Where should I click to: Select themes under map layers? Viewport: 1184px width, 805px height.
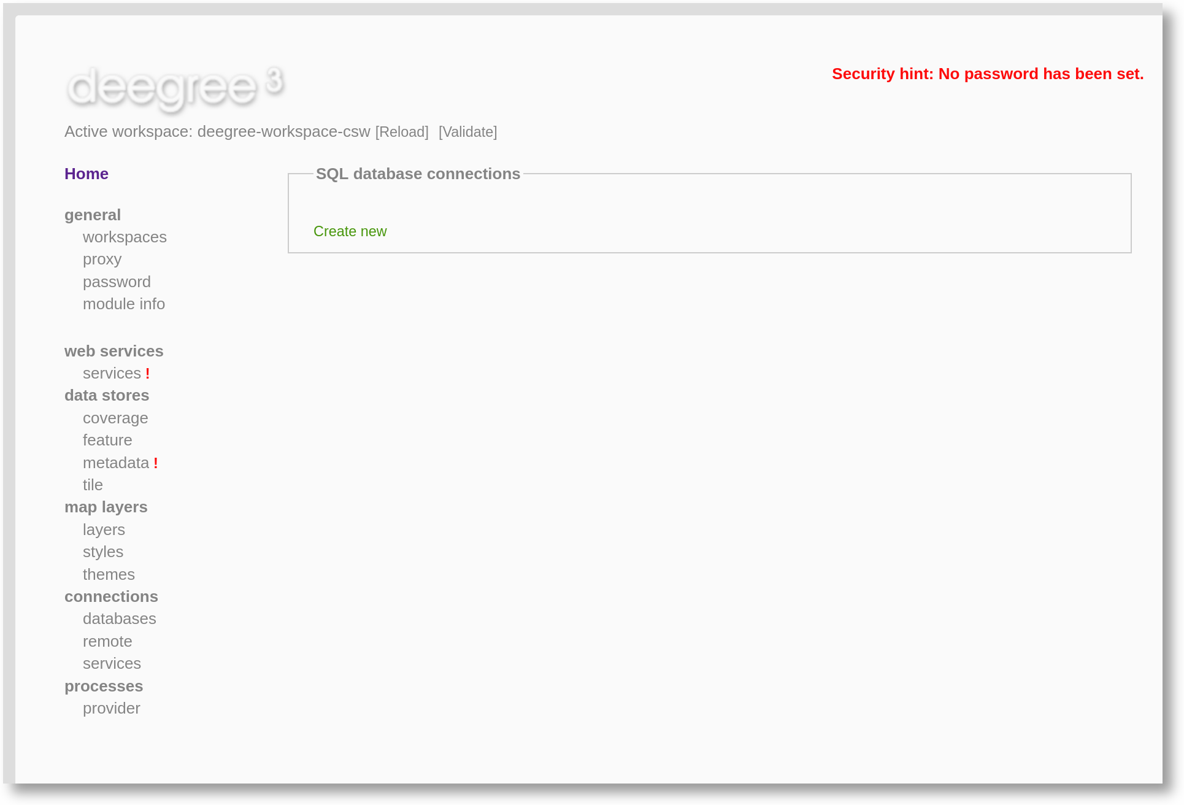click(x=109, y=574)
